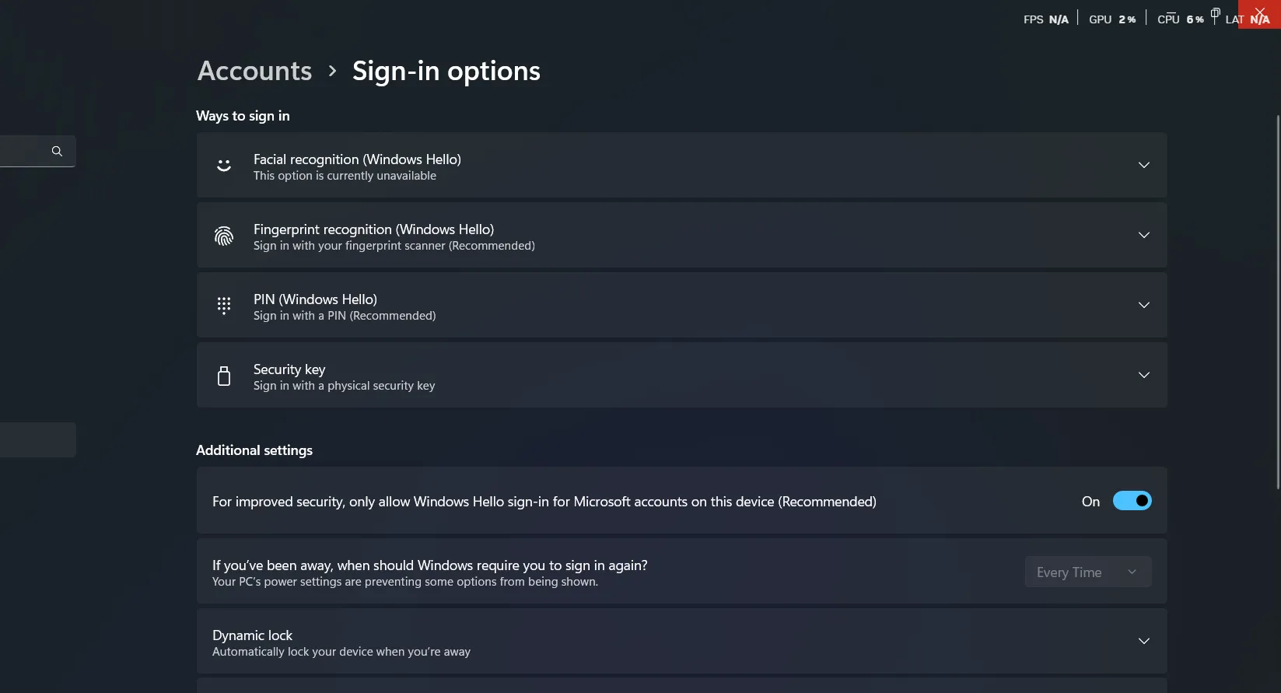1281x693 pixels.
Task: Expand the Security key section
Action: [1143, 375]
